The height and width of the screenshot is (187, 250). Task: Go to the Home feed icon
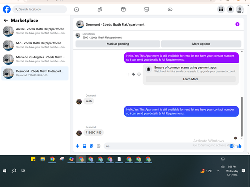76,9
